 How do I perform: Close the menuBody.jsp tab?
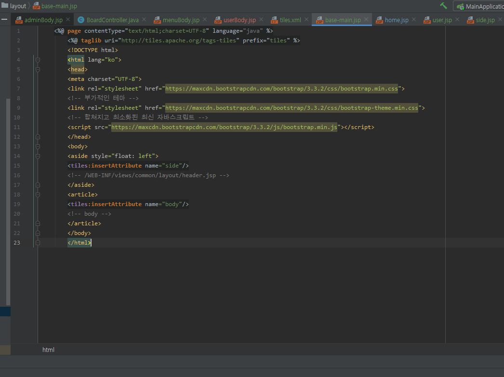[x=205, y=20]
